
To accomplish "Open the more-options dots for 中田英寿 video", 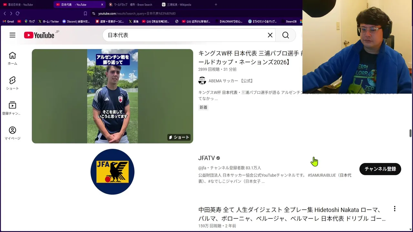I will [394, 209].
